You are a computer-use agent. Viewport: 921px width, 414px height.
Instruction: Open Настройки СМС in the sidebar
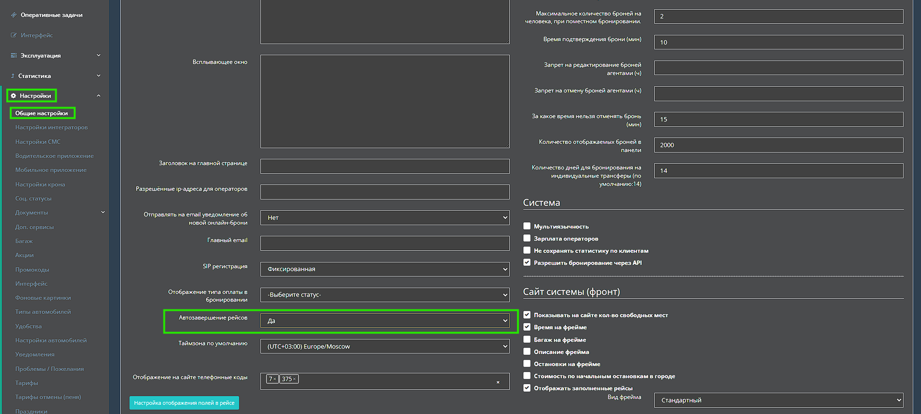click(38, 142)
